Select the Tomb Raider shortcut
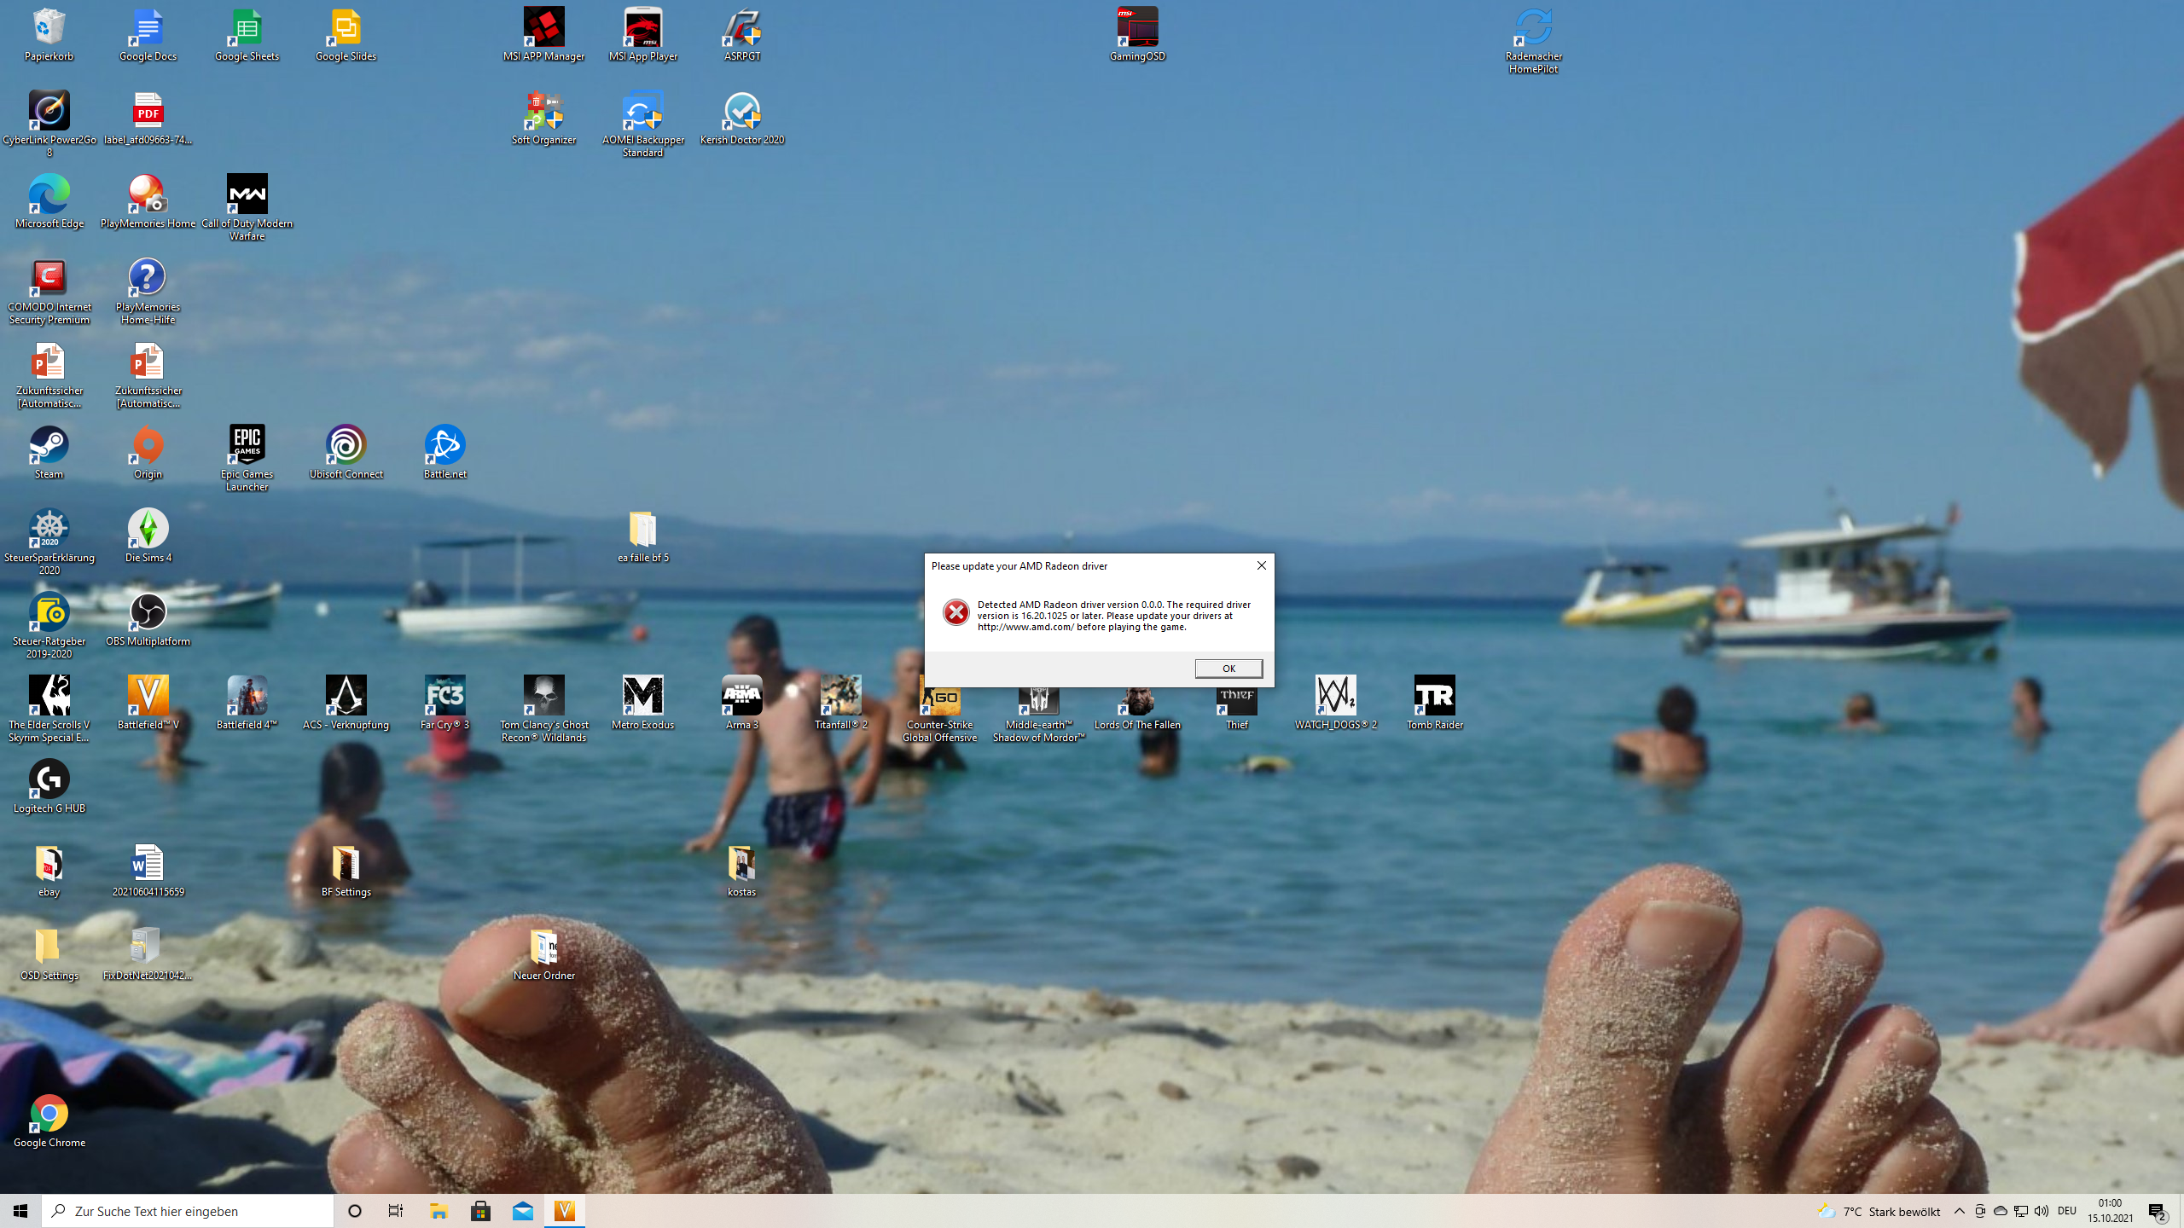Image resolution: width=2184 pixels, height=1228 pixels. pyautogui.click(x=1434, y=696)
